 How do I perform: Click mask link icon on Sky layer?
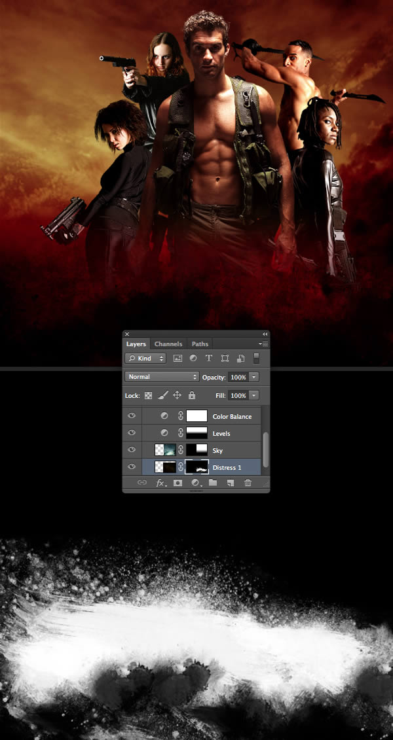point(180,449)
